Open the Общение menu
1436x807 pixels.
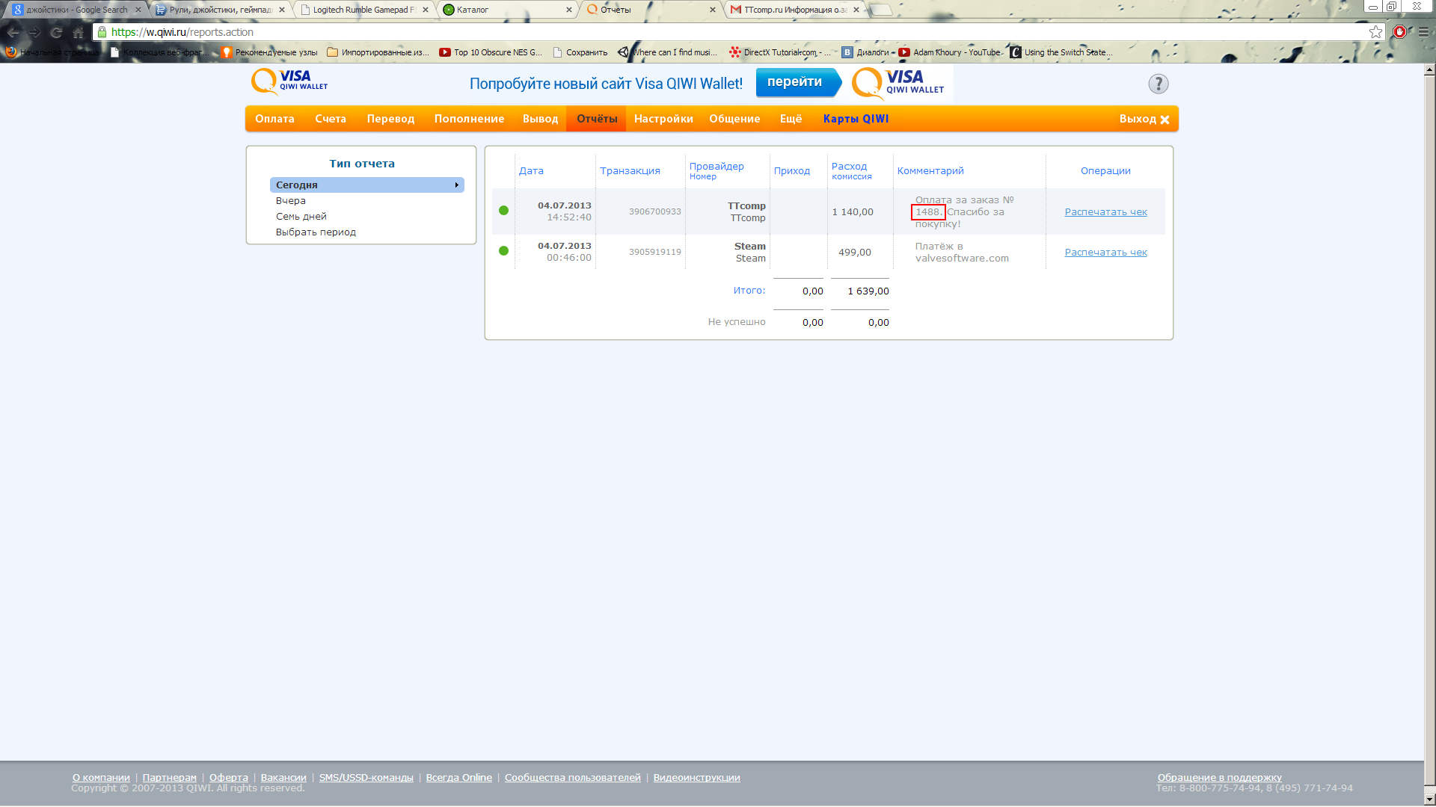tap(734, 119)
